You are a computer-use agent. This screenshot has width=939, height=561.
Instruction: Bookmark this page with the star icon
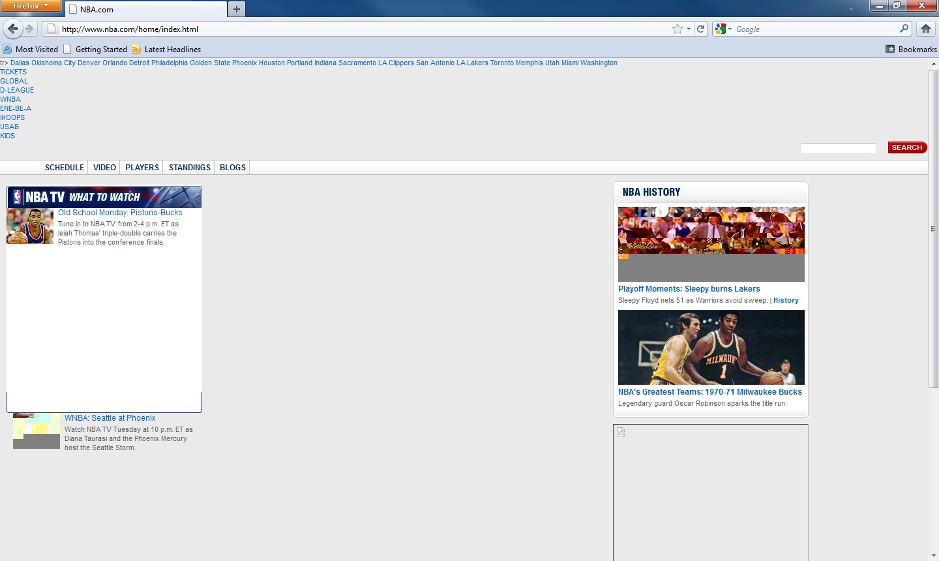(x=678, y=29)
